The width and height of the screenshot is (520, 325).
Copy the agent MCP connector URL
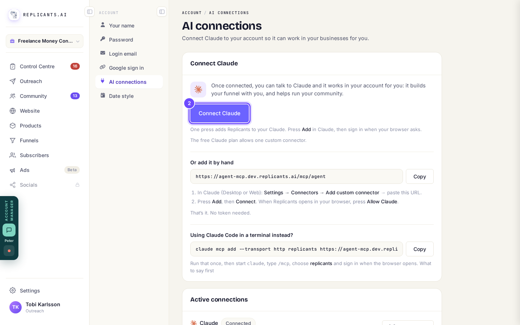(x=420, y=177)
